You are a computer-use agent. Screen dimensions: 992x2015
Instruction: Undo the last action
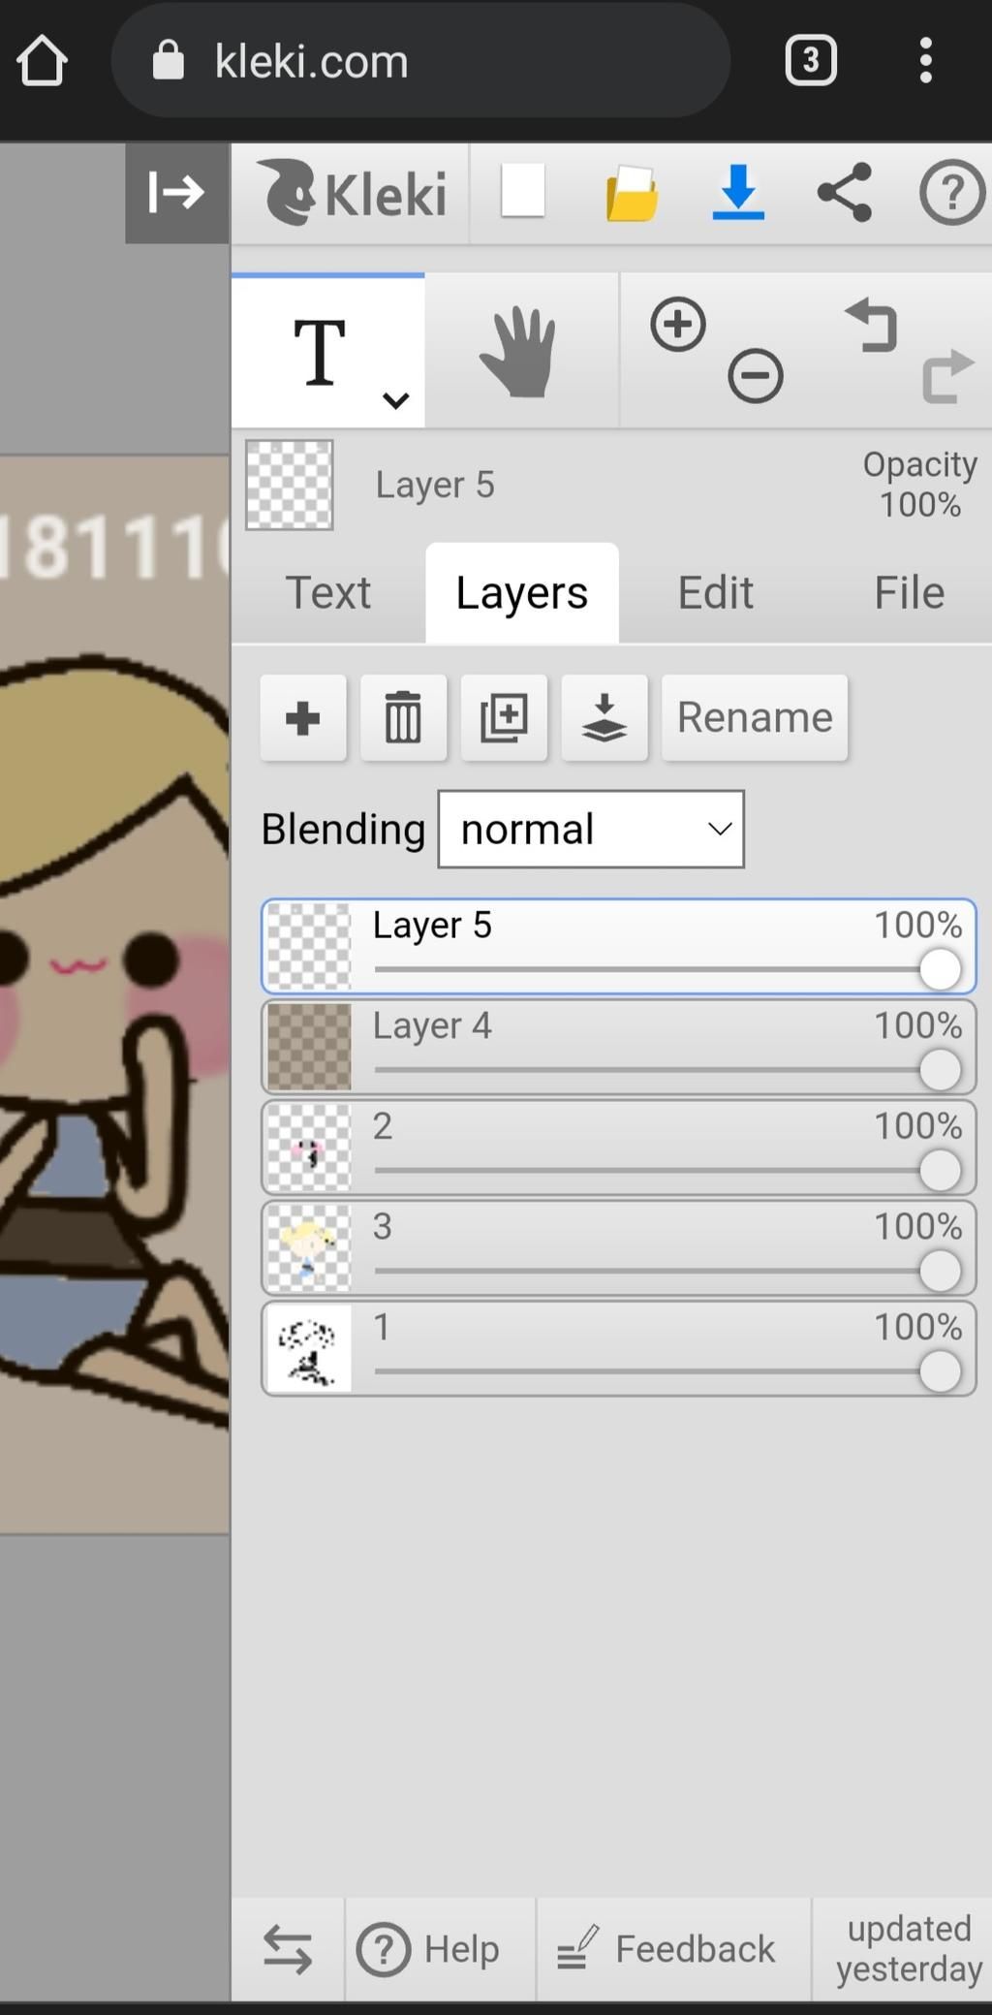873,326
